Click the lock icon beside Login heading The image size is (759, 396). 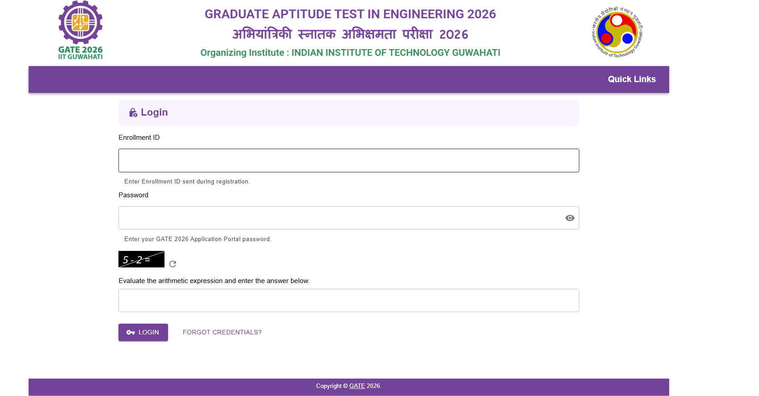(x=133, y=113)
